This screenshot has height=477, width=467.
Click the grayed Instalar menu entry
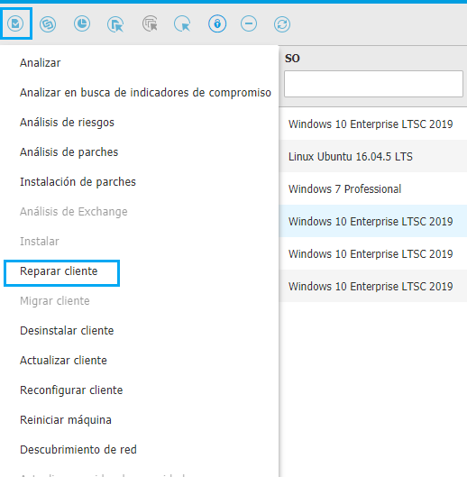40,242
